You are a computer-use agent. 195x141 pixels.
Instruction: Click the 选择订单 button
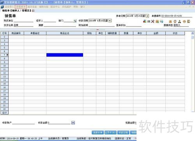click(97, 132)
